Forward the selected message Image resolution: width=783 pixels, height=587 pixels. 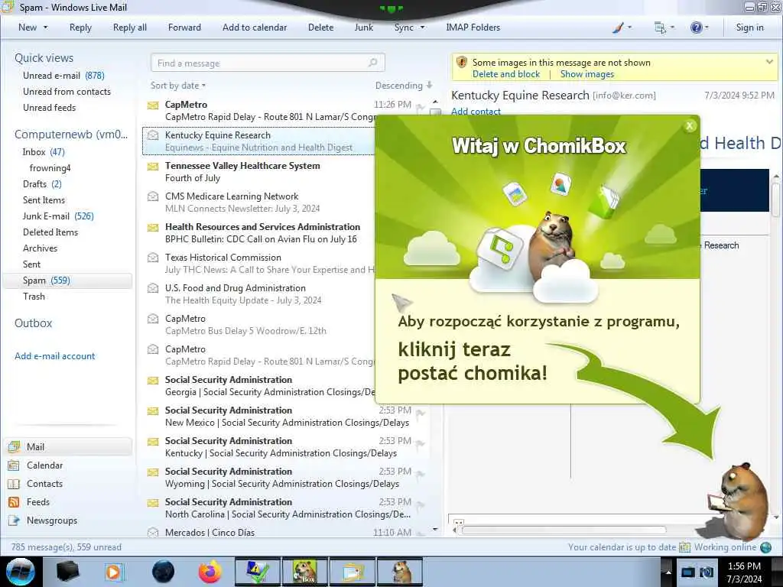tap(184, 28)
